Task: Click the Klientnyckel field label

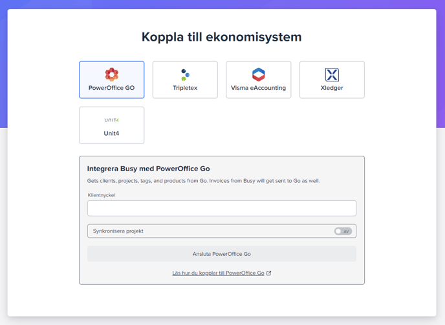Action: pos(102,195)
